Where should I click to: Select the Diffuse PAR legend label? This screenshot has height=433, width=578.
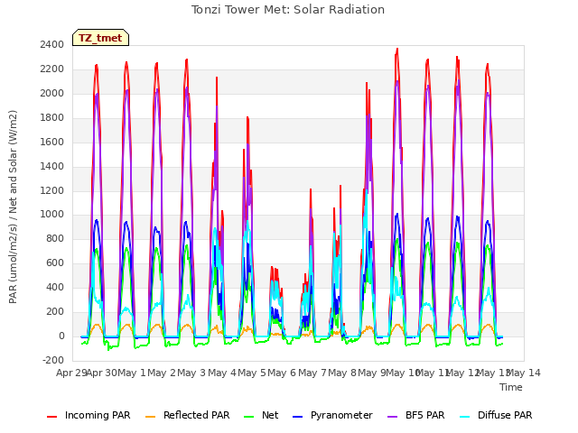tap(505, 415)
